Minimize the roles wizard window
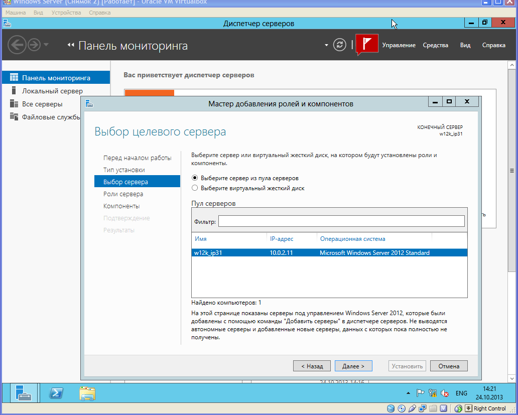This screenshot has width=518, height=415. tap(435, 102)
